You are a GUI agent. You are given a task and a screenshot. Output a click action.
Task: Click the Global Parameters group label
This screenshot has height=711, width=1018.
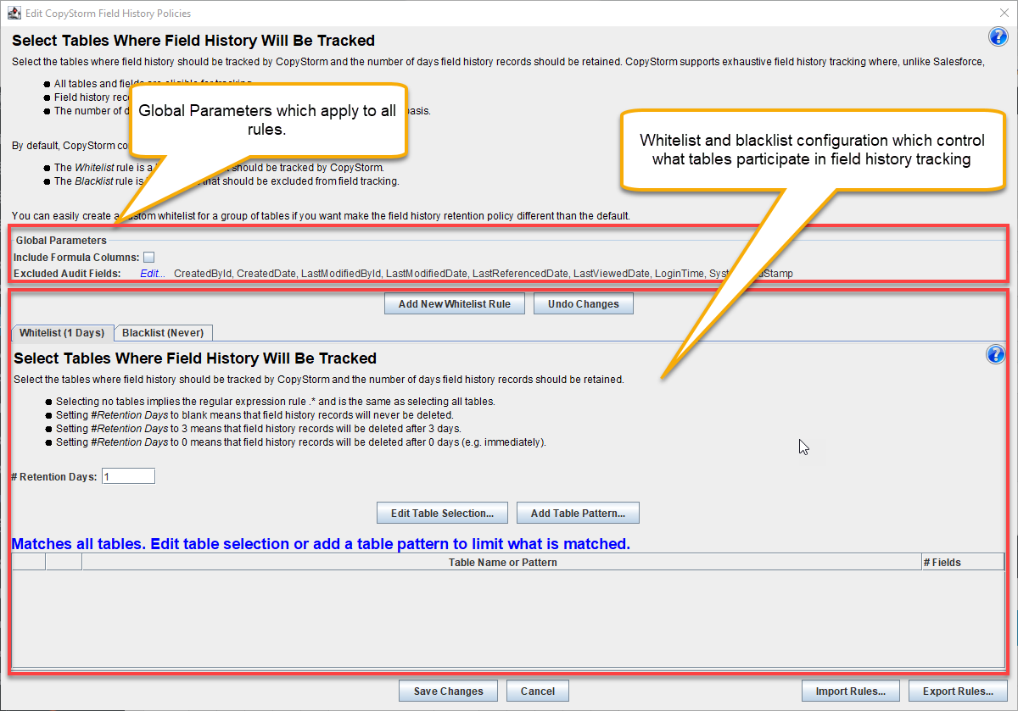[x=61, y=241]
